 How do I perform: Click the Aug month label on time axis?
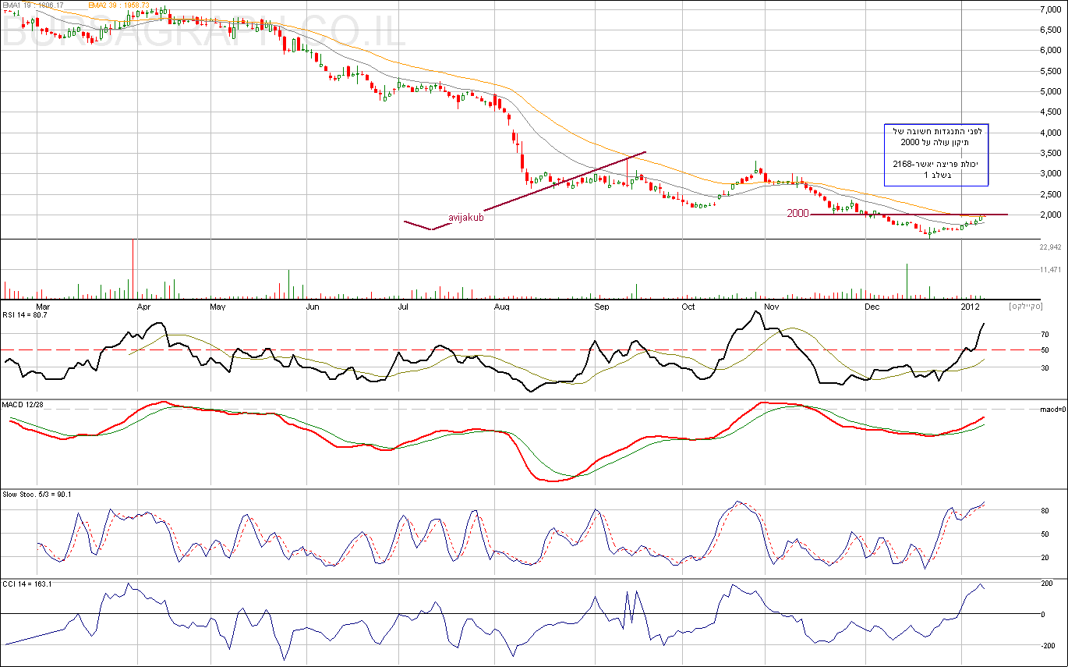(x=502, y=307)
